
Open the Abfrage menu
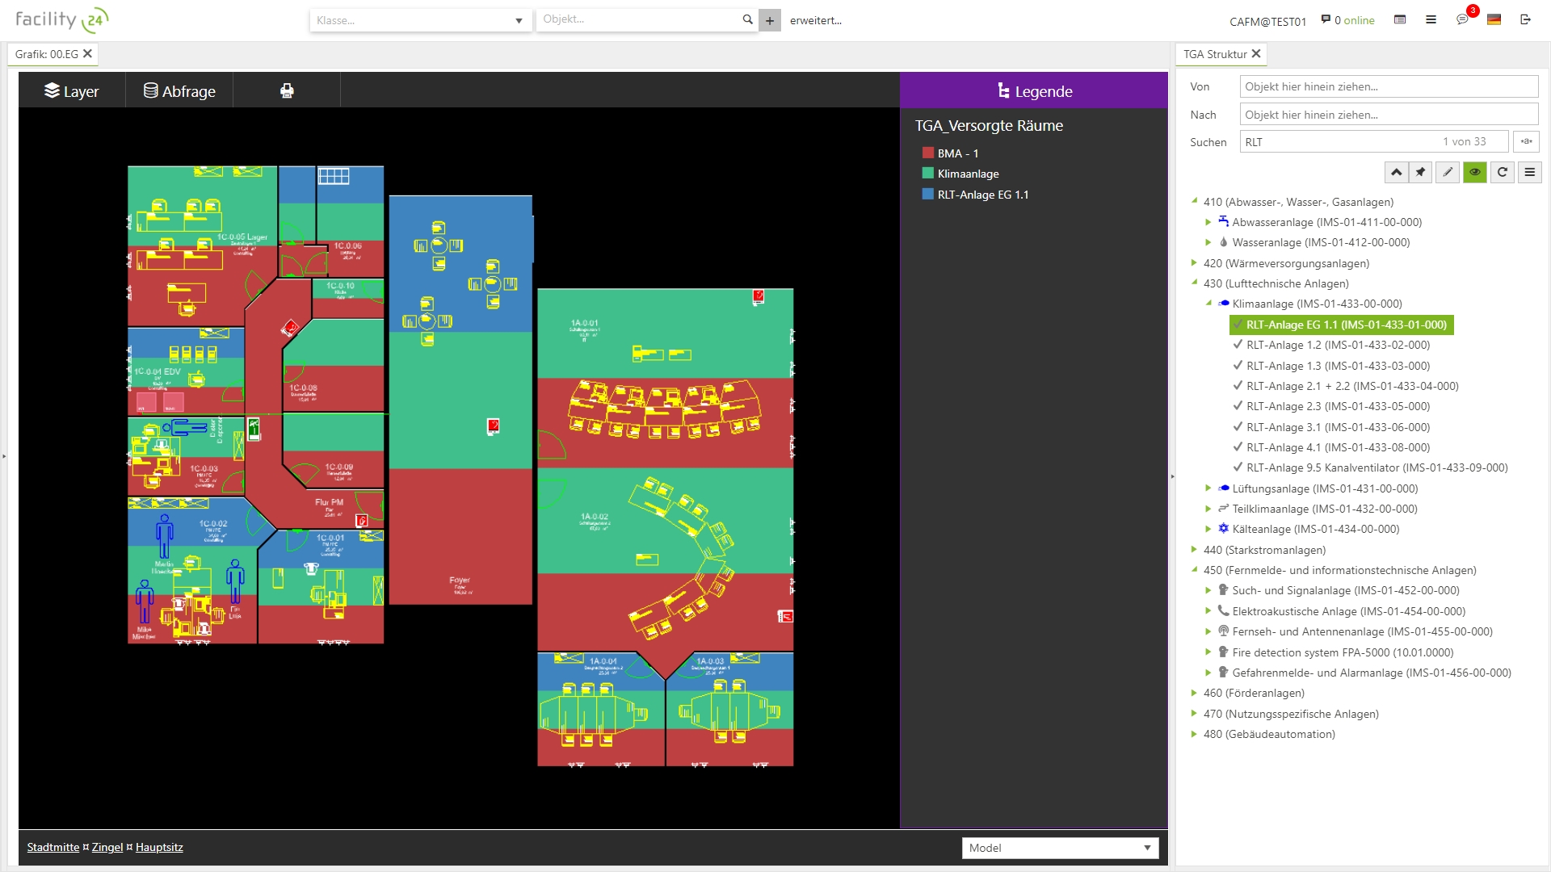coord(179,91)
